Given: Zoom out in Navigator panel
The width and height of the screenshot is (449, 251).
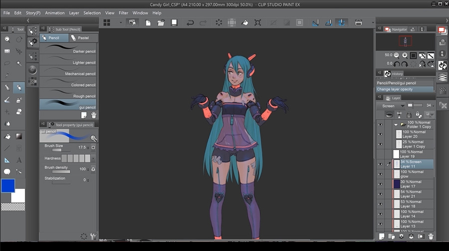Looking at the screenshot, I should (396, 55).
